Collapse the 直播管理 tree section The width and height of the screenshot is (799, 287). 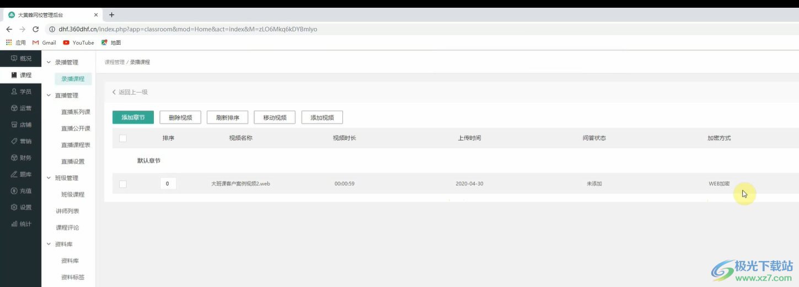point(49,95)
